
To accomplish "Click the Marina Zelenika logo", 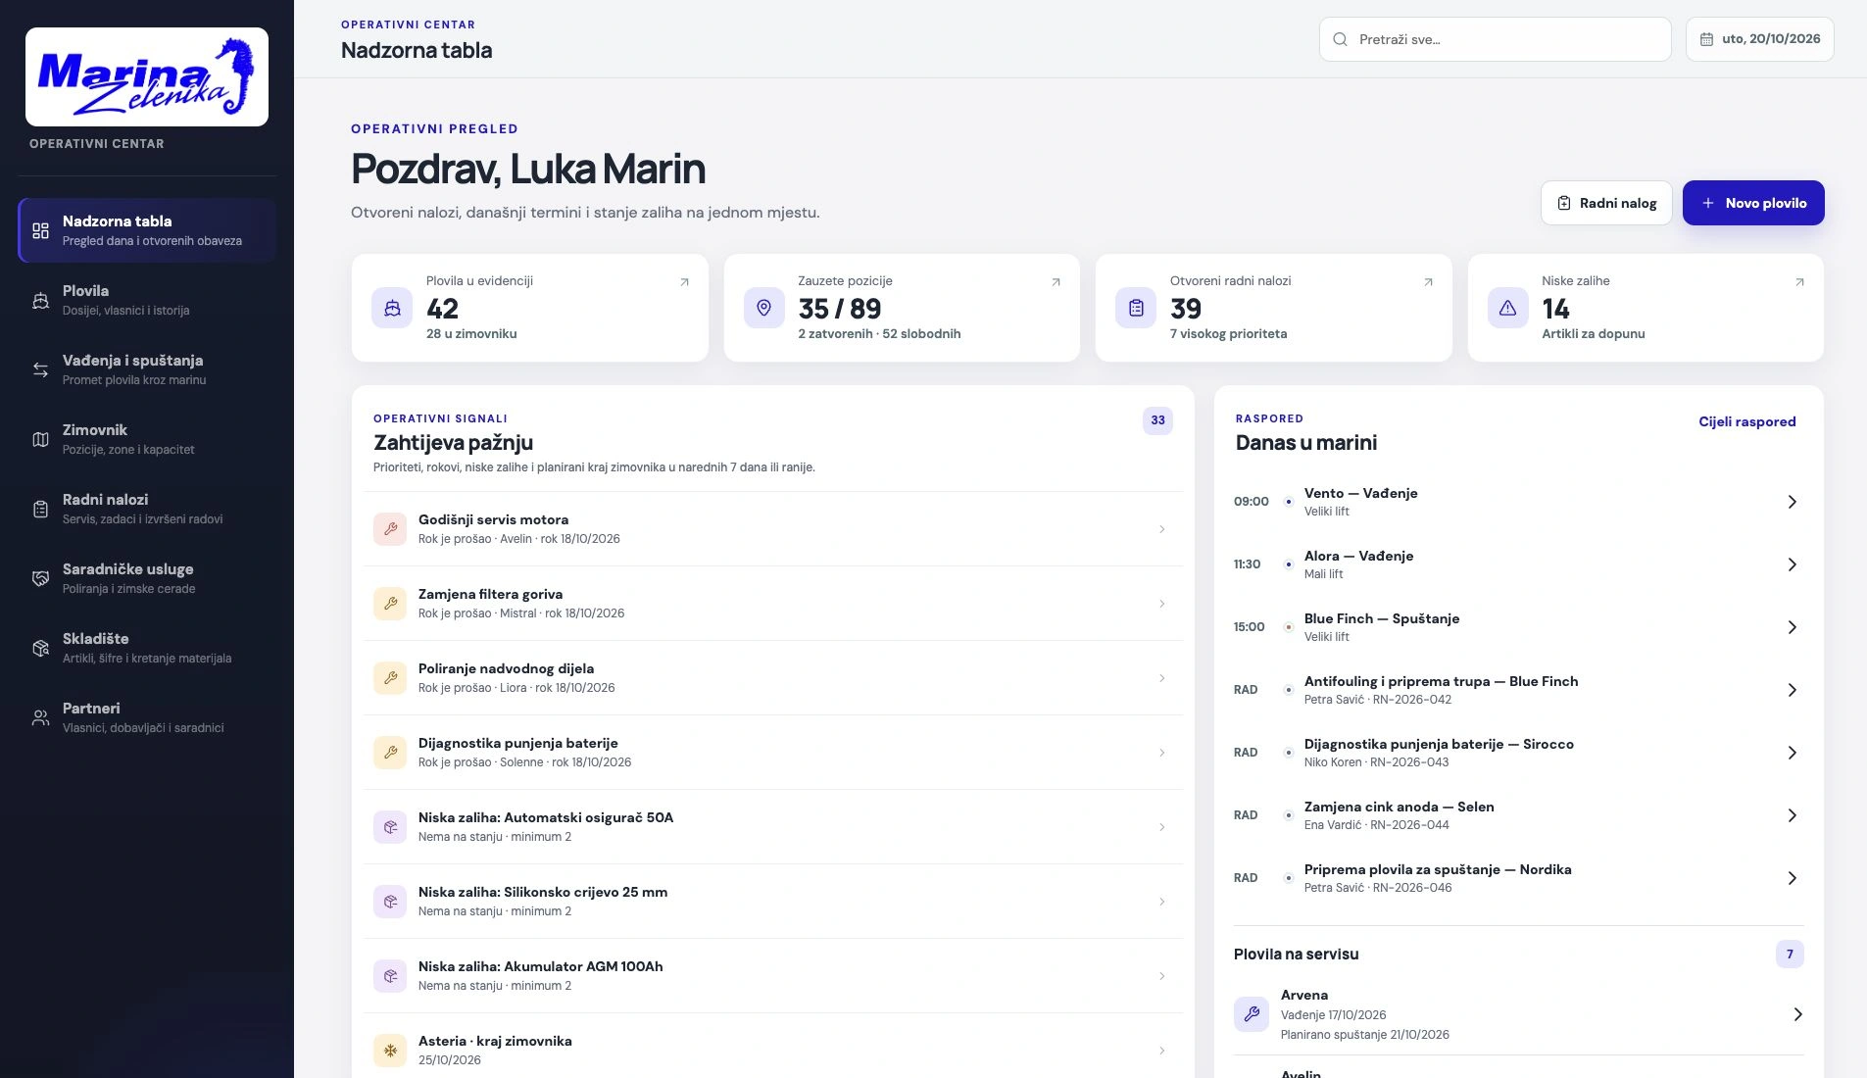I will (147, 76).
